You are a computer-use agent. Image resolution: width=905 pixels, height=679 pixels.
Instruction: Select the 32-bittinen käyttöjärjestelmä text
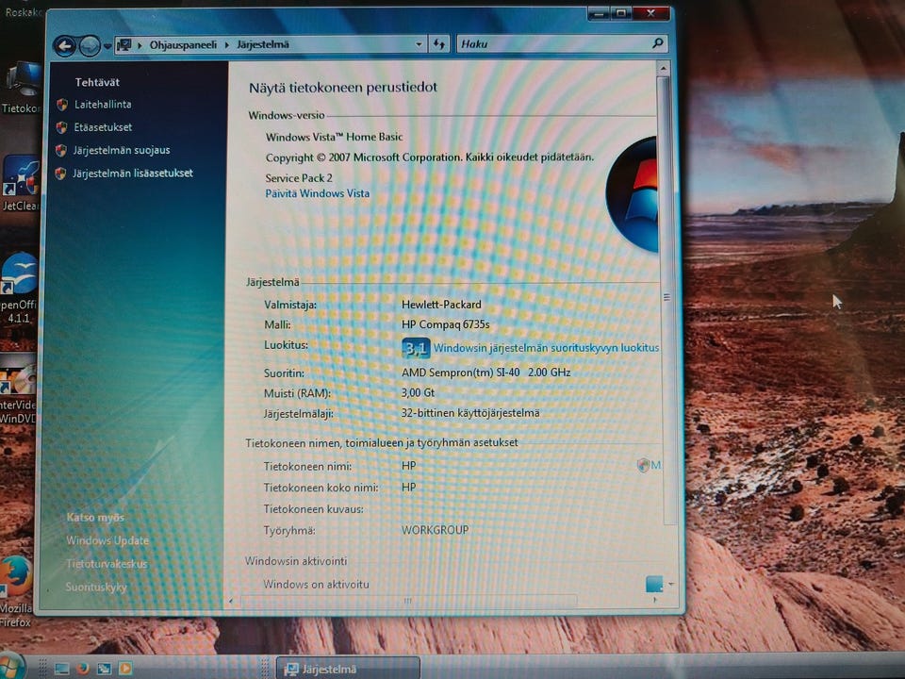[x=470, y=413]
